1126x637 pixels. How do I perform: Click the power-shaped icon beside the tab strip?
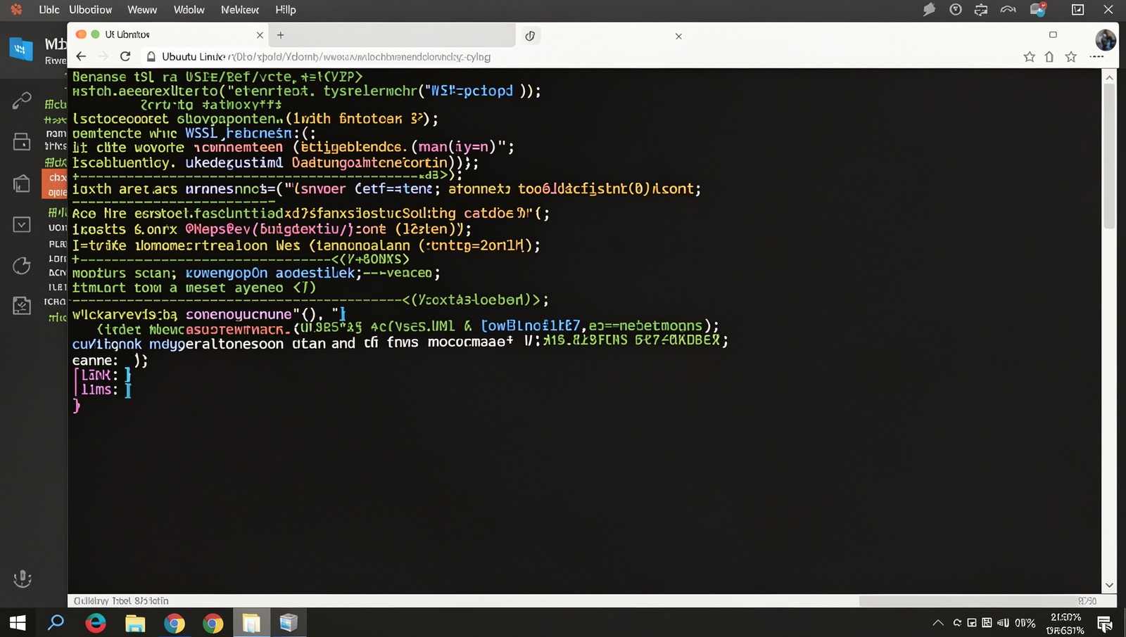(x=530, y=36)
